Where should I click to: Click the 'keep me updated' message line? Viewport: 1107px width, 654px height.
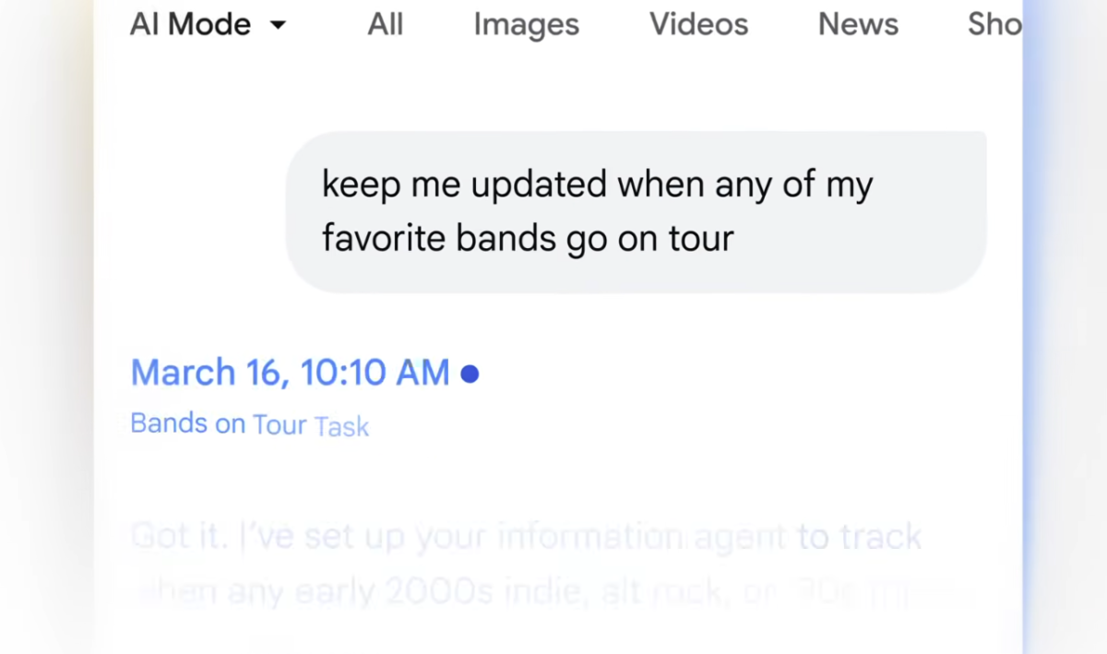point(597,184)
